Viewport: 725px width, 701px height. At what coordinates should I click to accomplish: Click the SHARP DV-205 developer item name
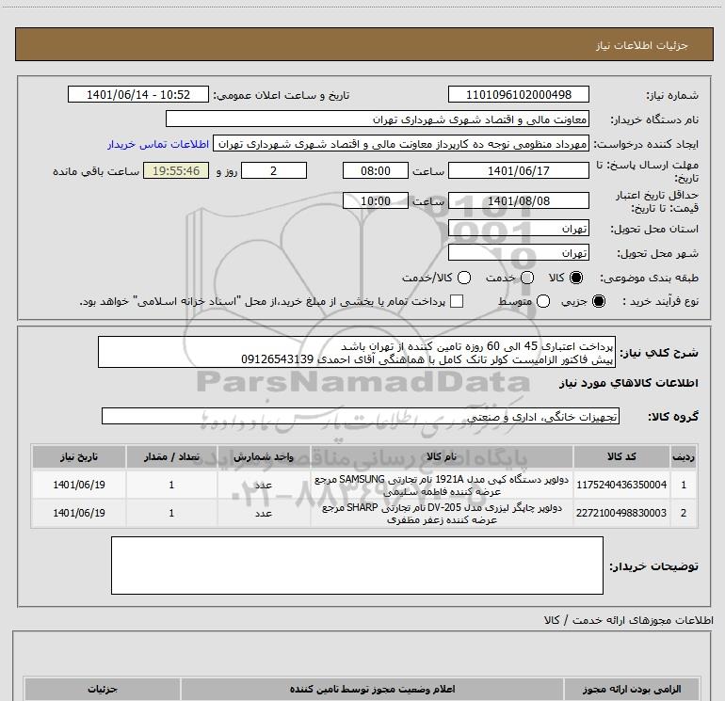click(x=442, y=513)
